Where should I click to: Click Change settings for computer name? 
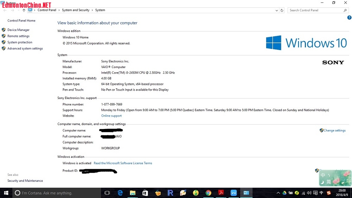[x=334, y=130]
